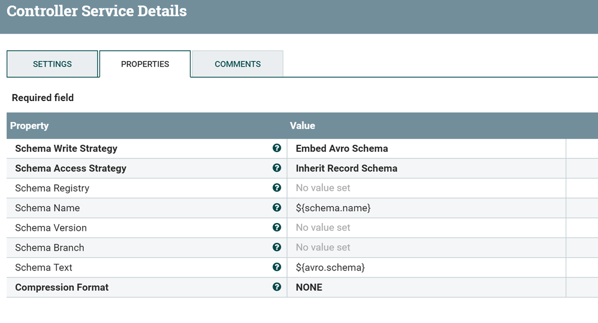Open the Settings tab
The height and width of the screenshot is (323, 598).
click(x=52, y=64)
